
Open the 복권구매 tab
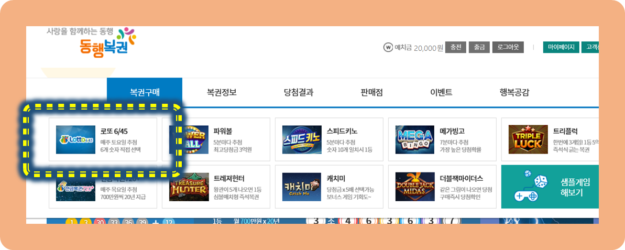(145, 92)
